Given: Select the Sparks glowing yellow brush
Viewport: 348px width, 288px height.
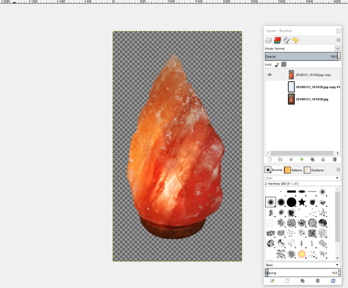Looking at the screenshot, I should [302, 254].
